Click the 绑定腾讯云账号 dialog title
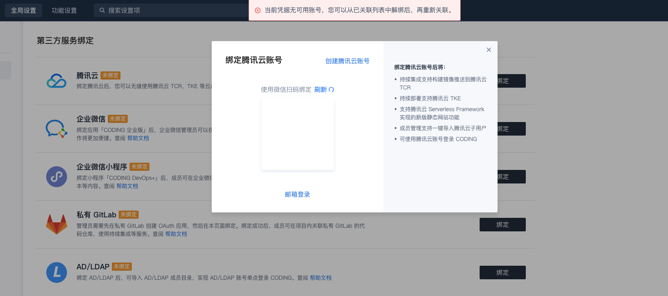This screenshot has height=296, width=668. coord(254,60)
